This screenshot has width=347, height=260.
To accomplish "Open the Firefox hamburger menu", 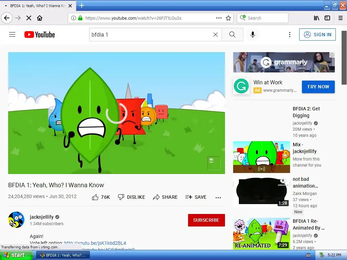I will coord(341,18).
